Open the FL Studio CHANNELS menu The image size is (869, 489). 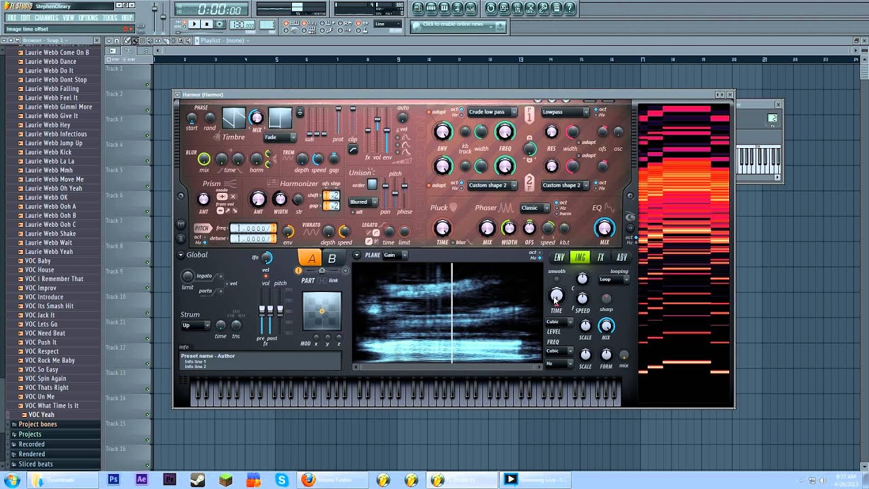pos(46,18)
